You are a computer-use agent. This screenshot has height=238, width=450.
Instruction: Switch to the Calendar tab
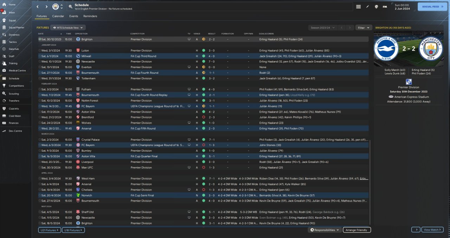tap(58, 16)
